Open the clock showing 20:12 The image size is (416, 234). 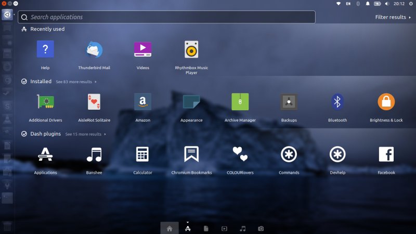point(399,4)
